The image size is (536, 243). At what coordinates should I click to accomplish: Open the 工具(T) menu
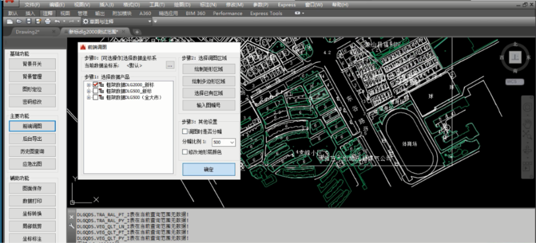157,5
